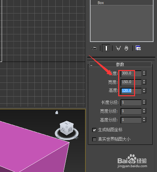This screenshot has height=172, width=157.
Task: Click the 宽度分段 spinner arrows
Action: coord(144,111)
